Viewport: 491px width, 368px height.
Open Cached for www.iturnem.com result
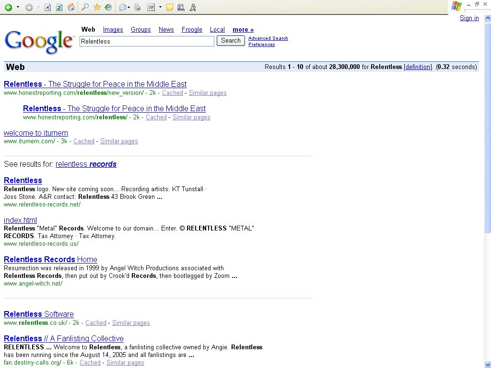click(84, 141)
